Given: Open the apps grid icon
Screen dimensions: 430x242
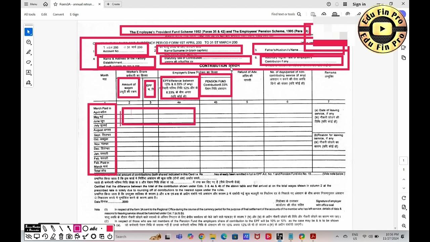Looking at the screenshot, I should click(x=345, y=4).
